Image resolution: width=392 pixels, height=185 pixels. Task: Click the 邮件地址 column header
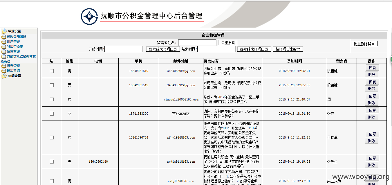181,61
